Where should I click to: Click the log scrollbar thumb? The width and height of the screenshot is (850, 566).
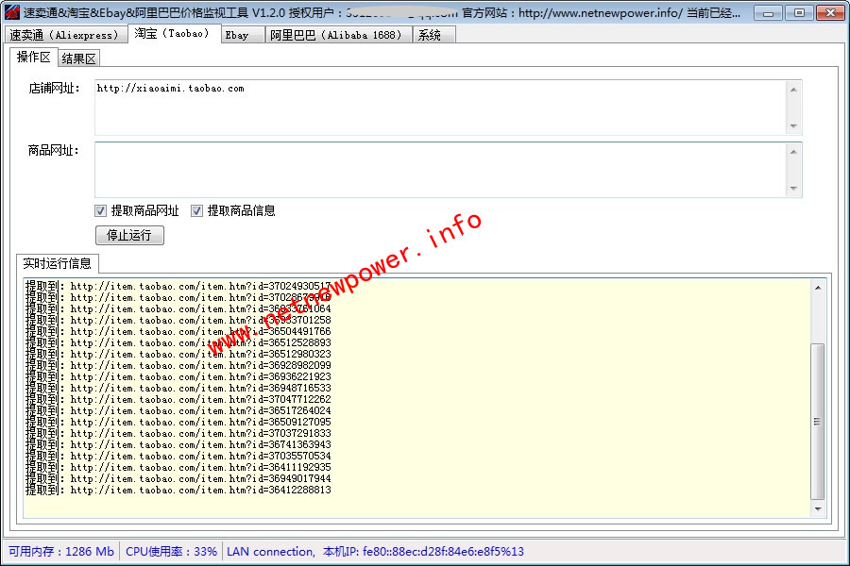point(817,421)
